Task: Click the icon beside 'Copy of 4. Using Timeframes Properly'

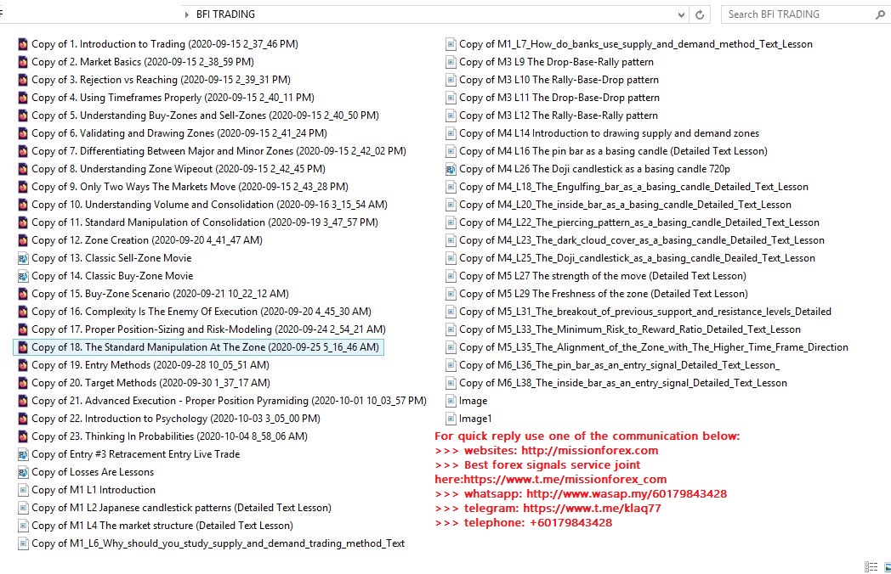Action: [23, 98]
